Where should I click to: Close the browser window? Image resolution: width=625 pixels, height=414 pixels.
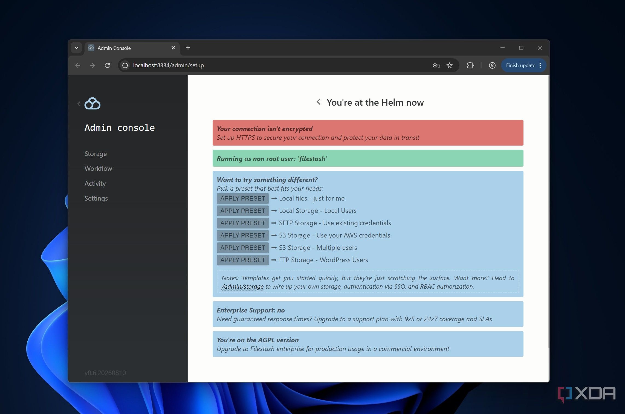(540, 48)
